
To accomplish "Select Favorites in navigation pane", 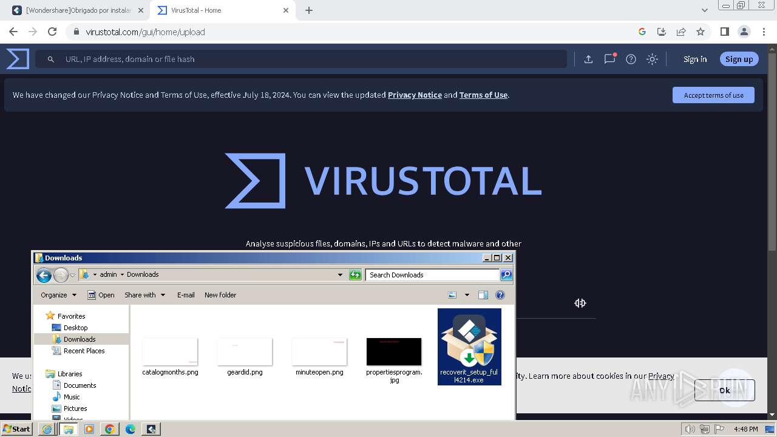I will click(71, 316).
